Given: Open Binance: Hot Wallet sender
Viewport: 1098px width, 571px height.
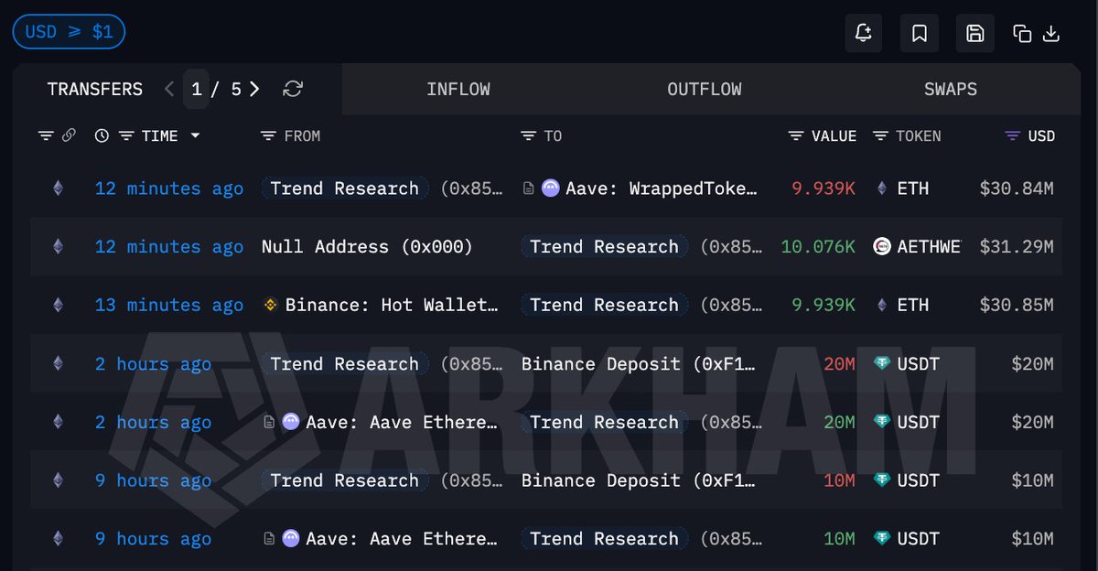Looking at the screenshot, I should point(393,305).
